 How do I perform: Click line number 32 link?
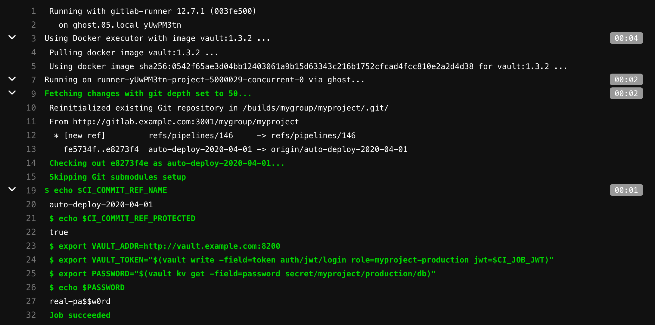31,315
